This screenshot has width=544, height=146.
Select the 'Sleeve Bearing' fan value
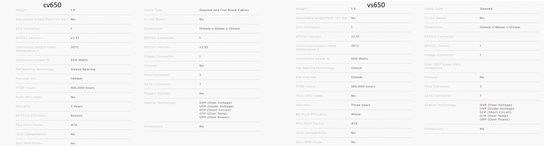pyautogui.click(x=83, y=69)
